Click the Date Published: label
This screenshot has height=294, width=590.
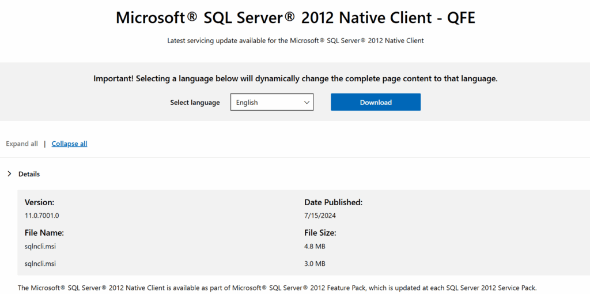(x=333, y=202)
